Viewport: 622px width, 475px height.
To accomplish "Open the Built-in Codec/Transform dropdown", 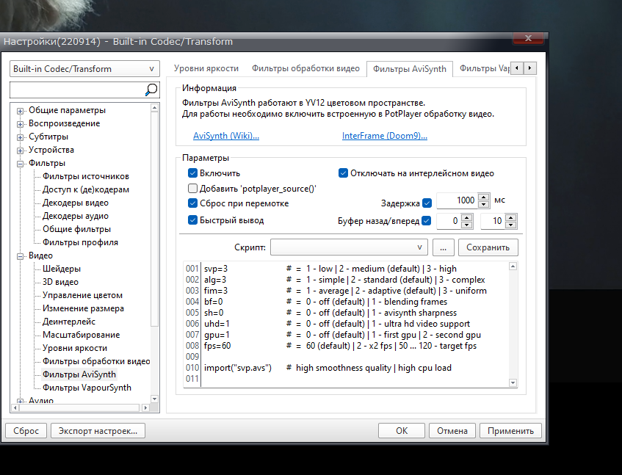I will click(x=84, y=68).
